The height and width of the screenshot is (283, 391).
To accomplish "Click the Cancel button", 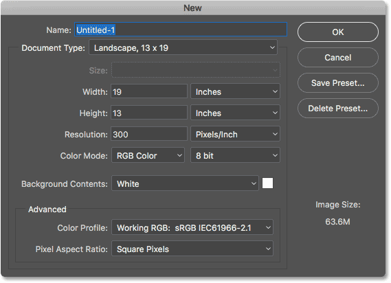I will tap(337, 58).
